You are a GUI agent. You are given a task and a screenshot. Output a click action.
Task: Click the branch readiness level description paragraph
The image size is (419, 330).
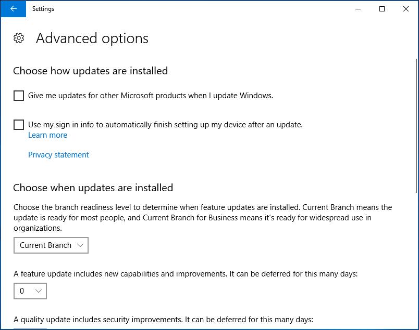coord(203,218)
